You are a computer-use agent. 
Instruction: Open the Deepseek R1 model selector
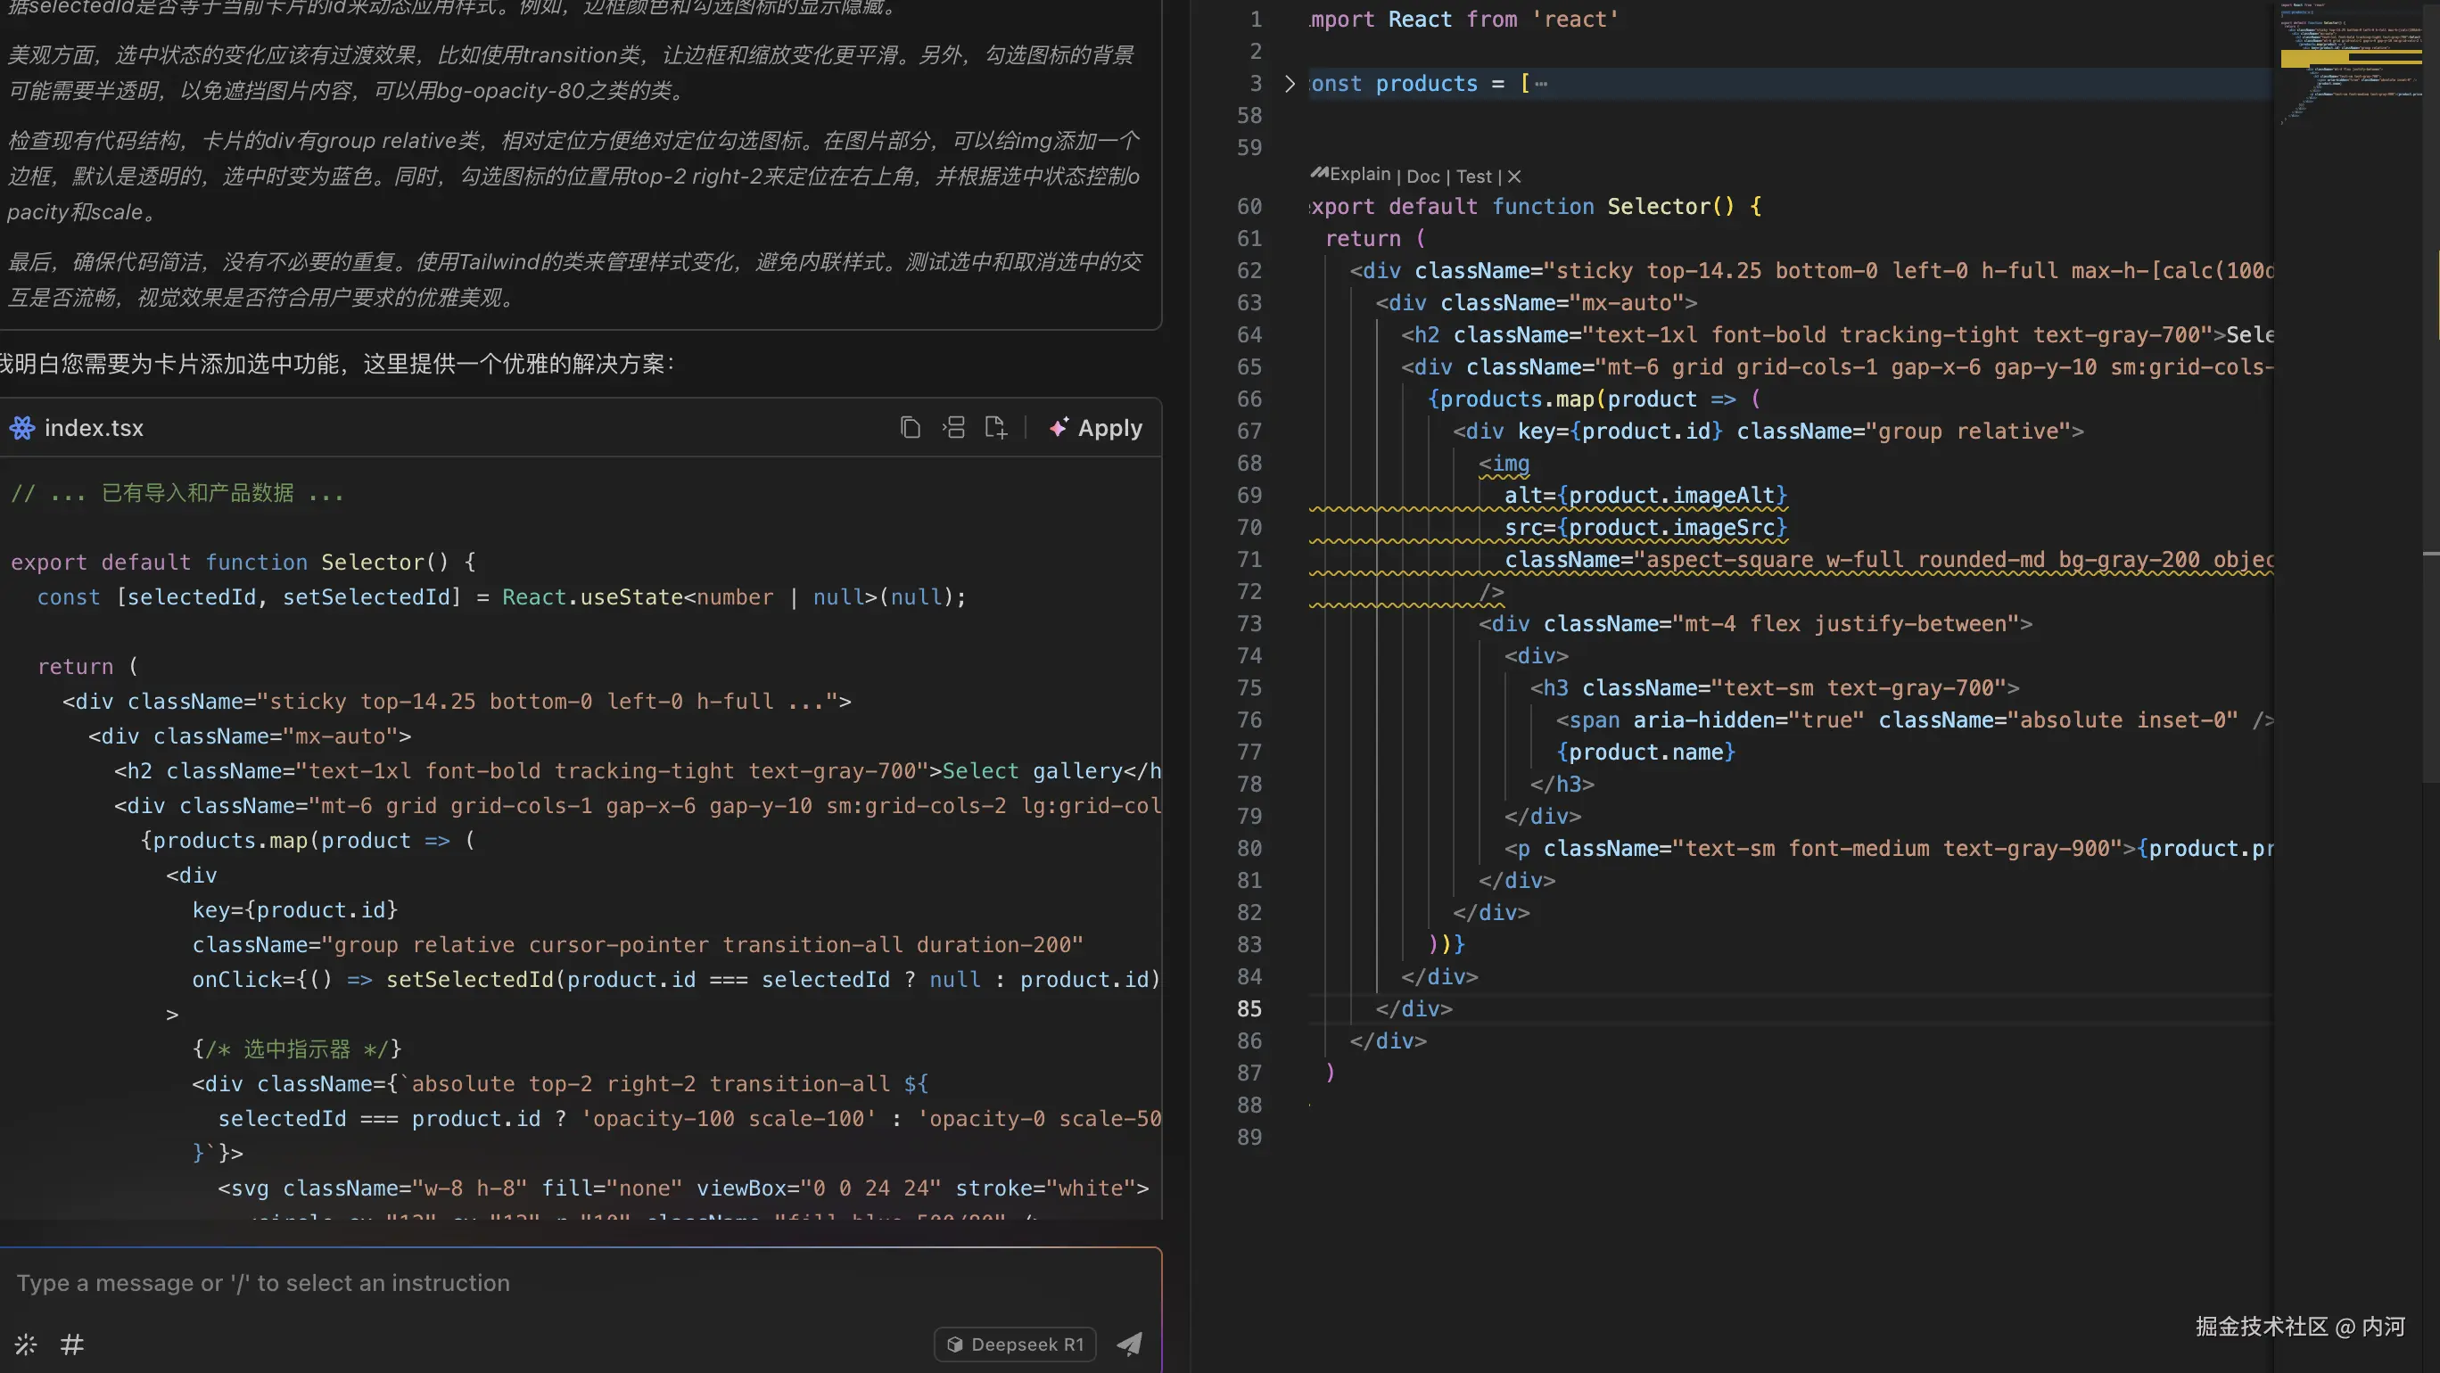pos(1016,1344)
